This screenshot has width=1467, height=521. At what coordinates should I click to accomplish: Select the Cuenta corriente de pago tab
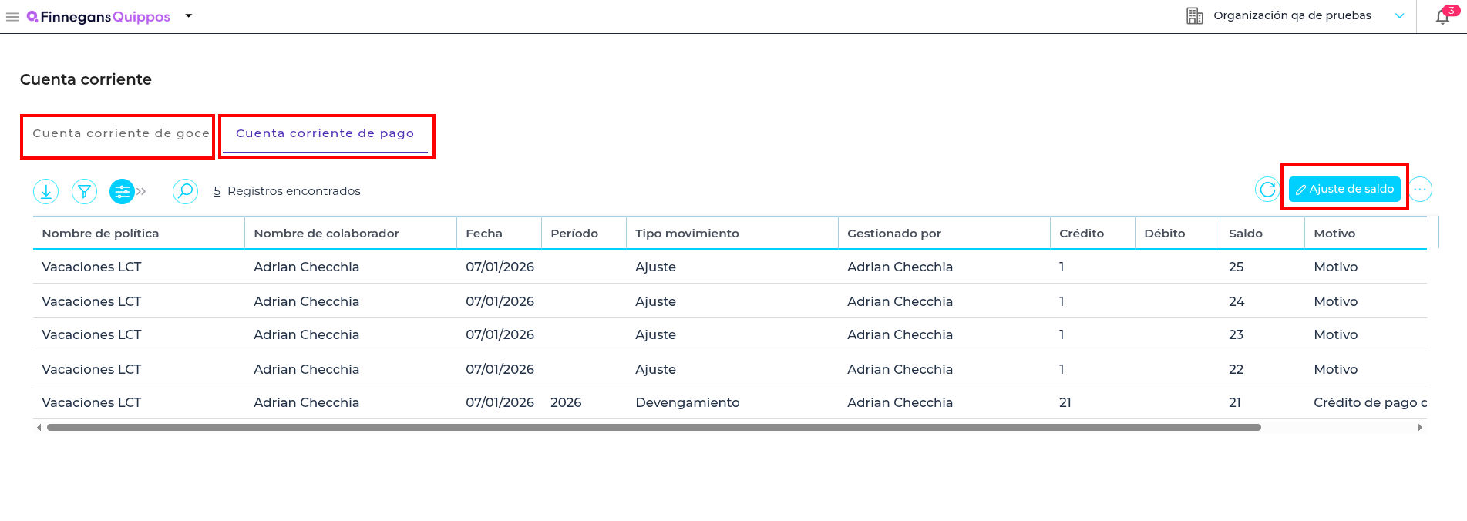325,133
